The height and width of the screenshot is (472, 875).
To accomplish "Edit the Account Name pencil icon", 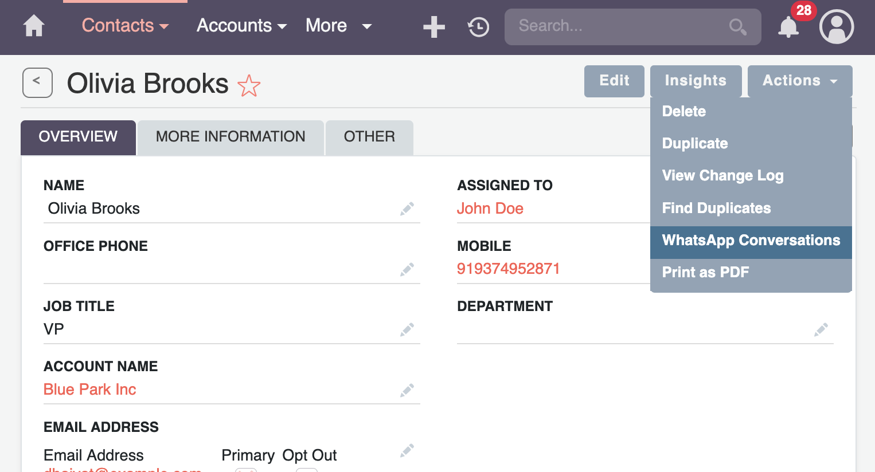I will tap(407, 390).
